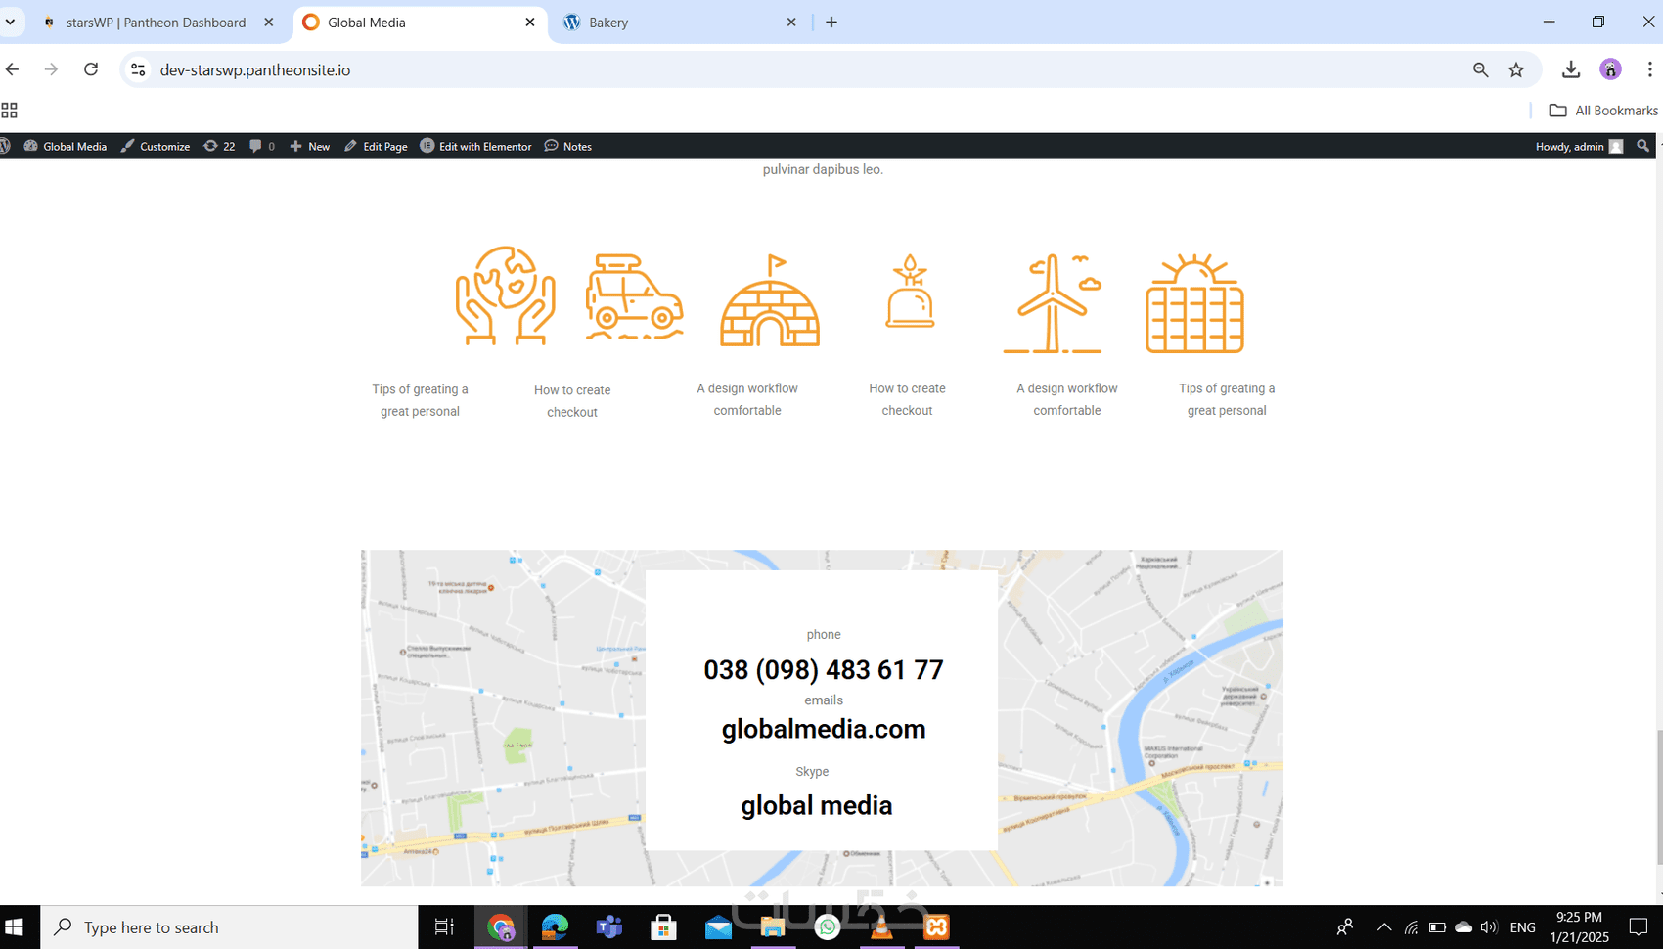Viewport: 1663px width, 949px height.
Task: View site information icon in address bar
Action: point(138,69)
